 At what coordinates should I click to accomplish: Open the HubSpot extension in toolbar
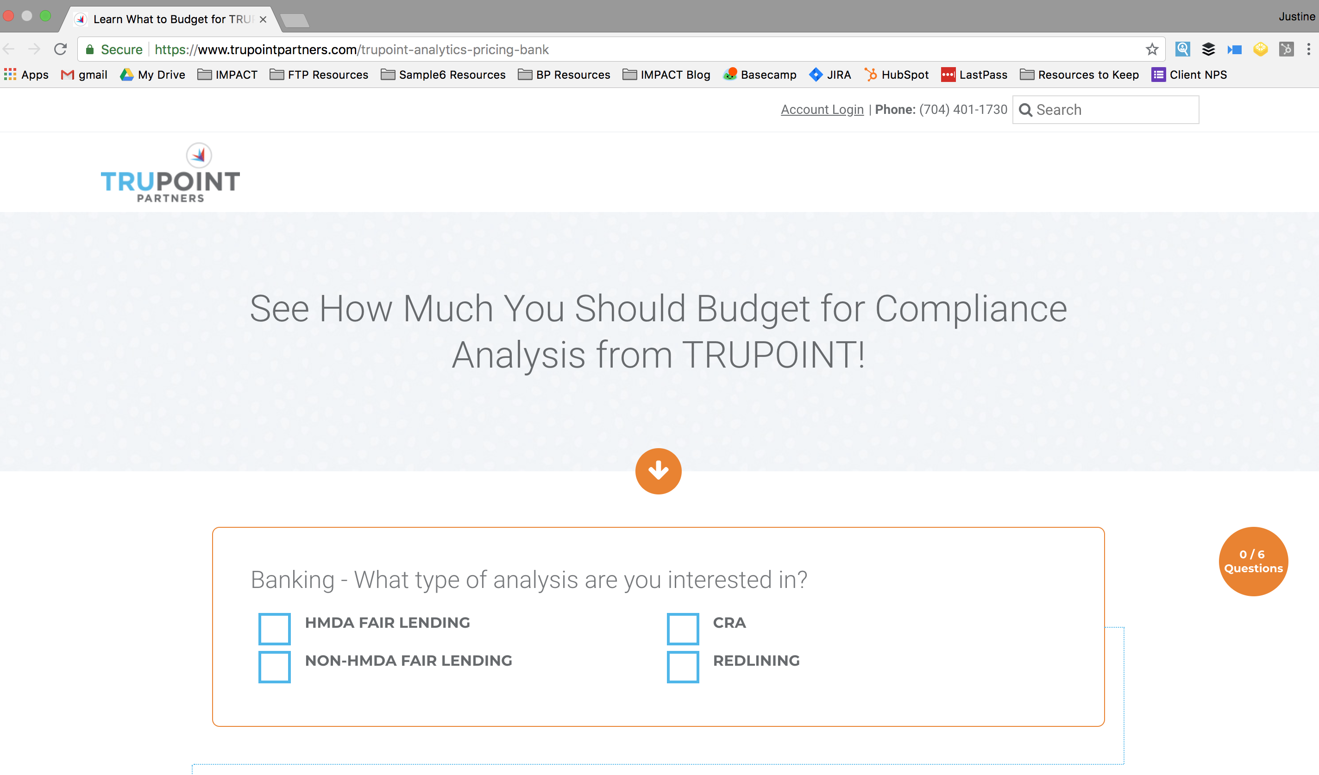click(1286, 49)
